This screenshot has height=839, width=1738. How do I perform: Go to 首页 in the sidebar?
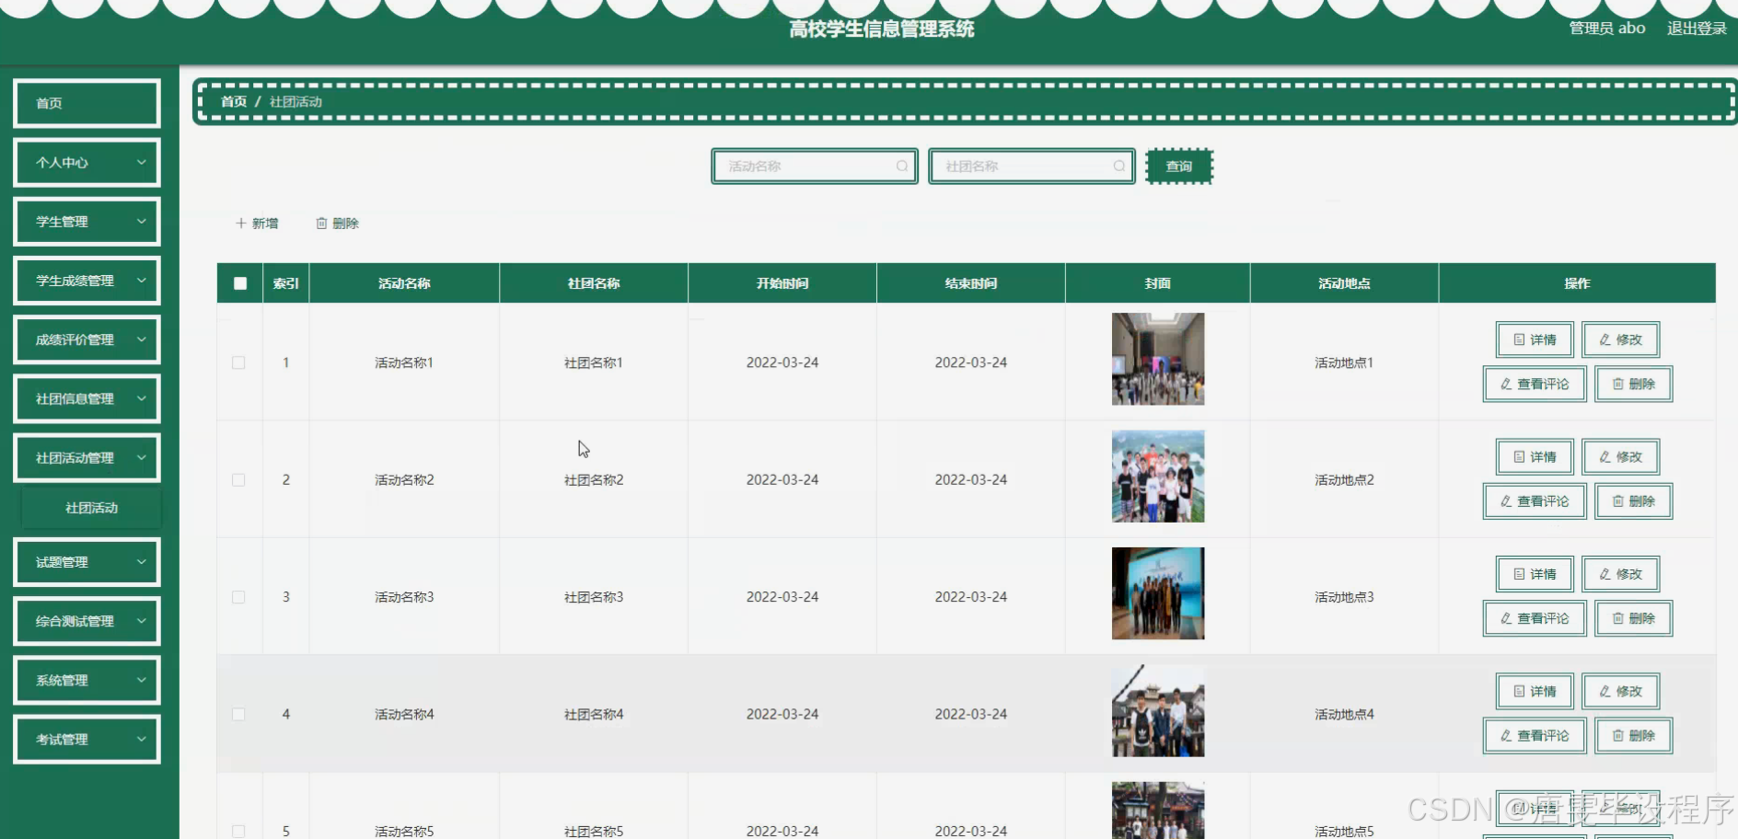[x=87, y=103]
